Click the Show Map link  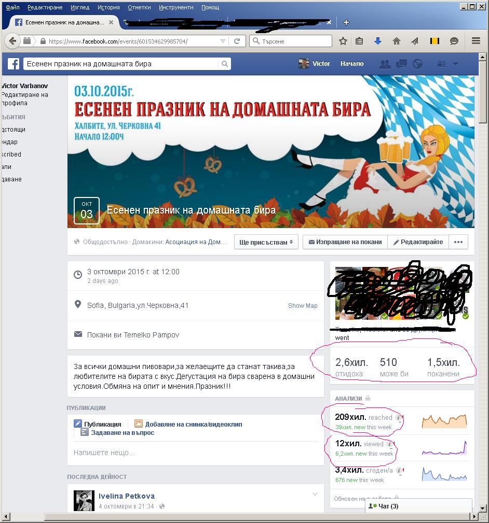point(303,306)
